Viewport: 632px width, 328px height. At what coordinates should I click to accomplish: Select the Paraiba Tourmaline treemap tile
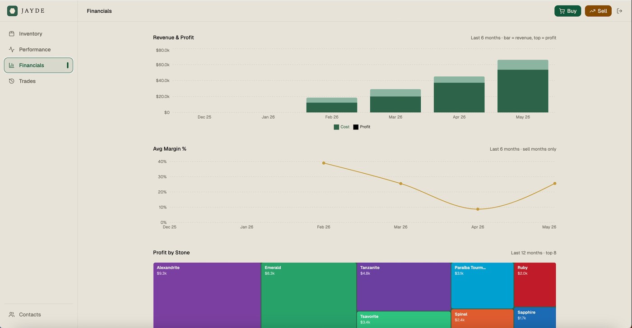click(x=482, y=286)
